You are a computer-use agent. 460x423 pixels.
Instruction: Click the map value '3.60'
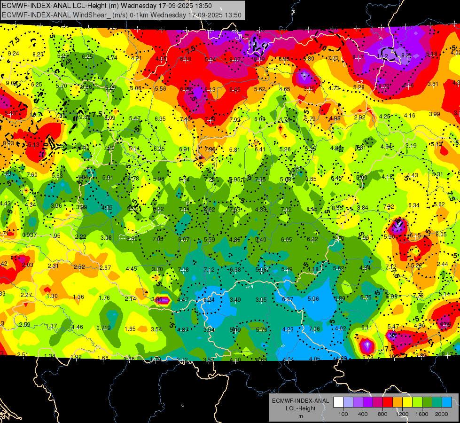pyautogui.click(x=132, y=238)
